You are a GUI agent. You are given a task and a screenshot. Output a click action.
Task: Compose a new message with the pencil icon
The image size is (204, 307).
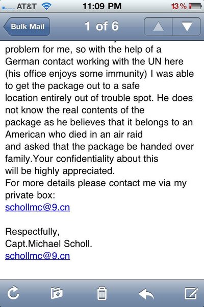[x=192, y=293]
